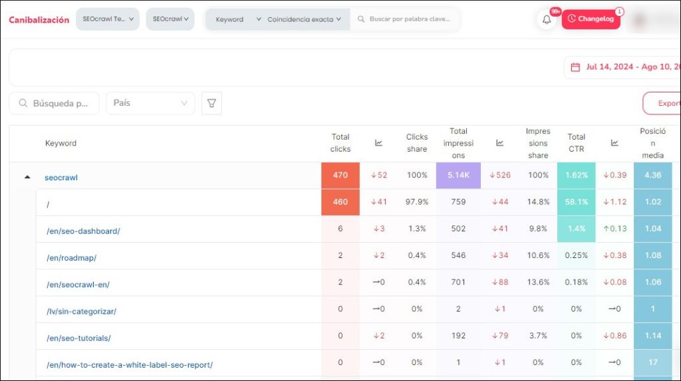Screen dimensions: 681x381
Task: Sort by Total clicks column header
Action: coord(340,143)
